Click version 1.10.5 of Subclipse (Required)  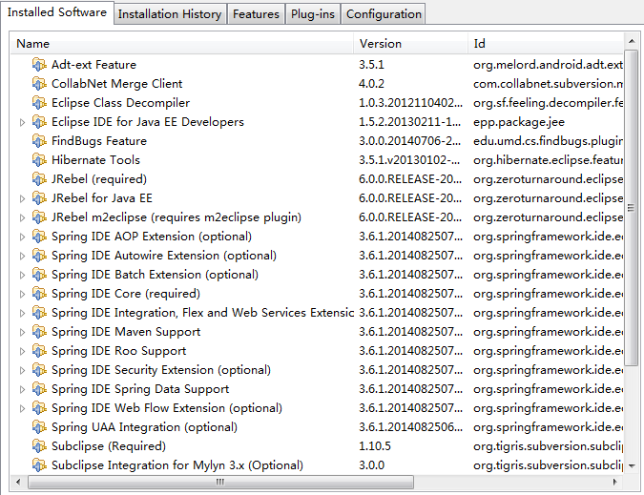click(x=375, y=446)
